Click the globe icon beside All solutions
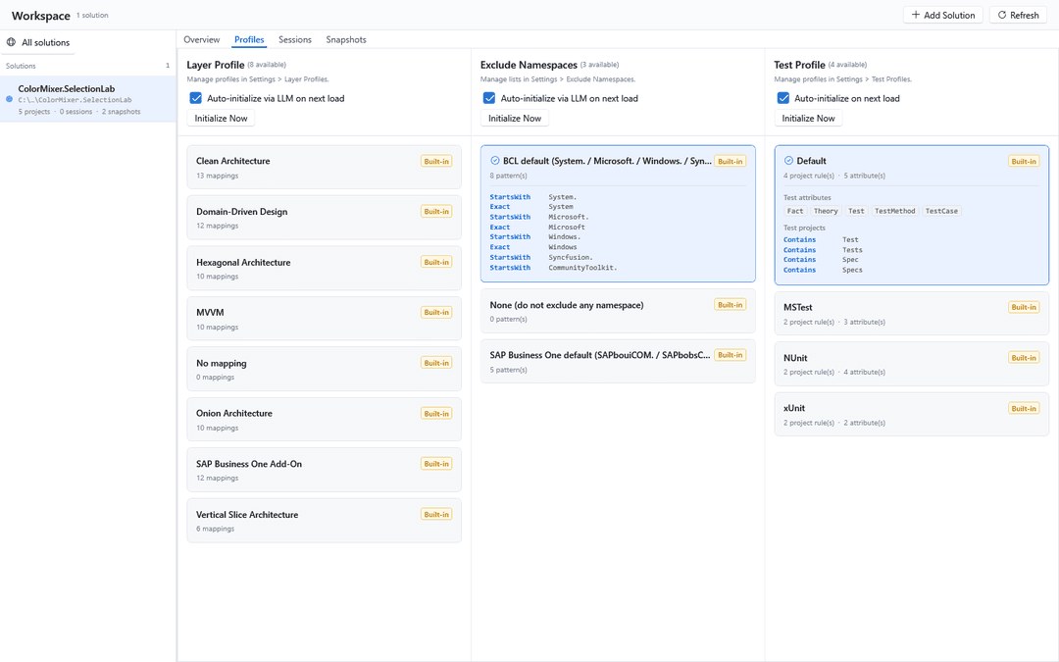 point(11,42)
